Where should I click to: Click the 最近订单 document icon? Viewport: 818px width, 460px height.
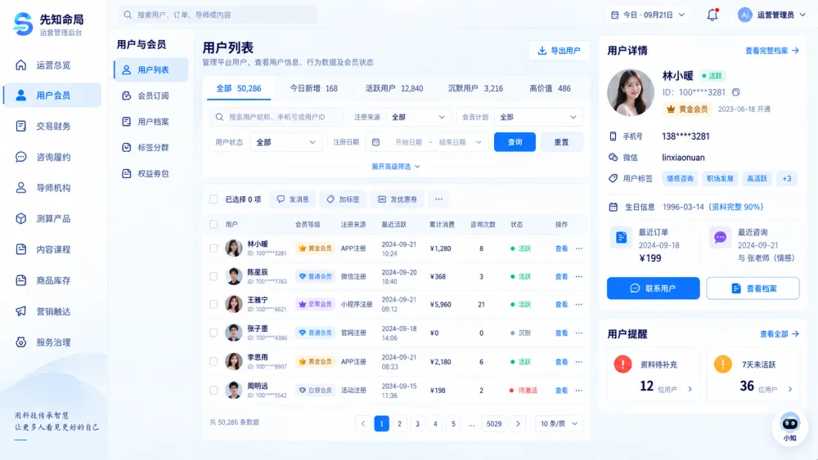coord(621,238)
